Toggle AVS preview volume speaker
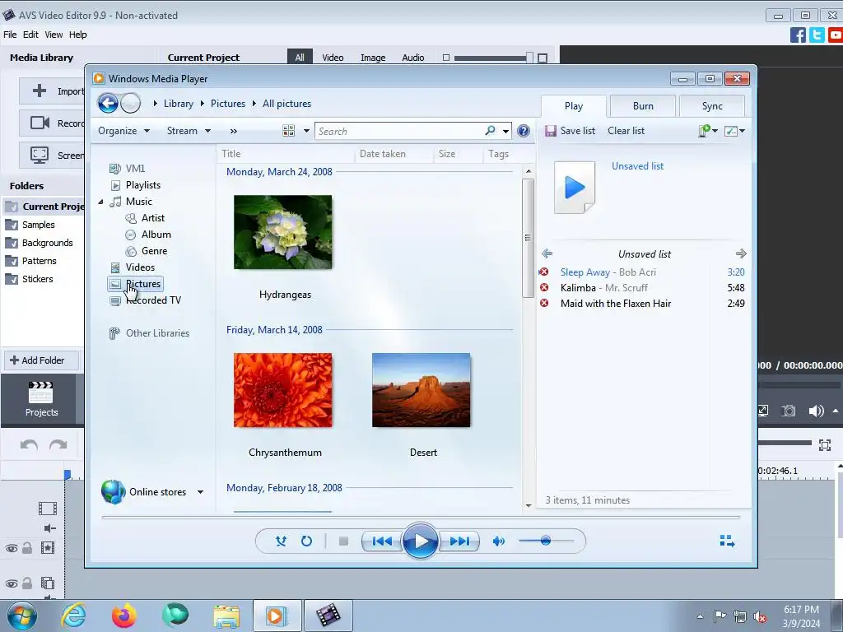The height and width of the screenshot is (632, 843). 816,411
